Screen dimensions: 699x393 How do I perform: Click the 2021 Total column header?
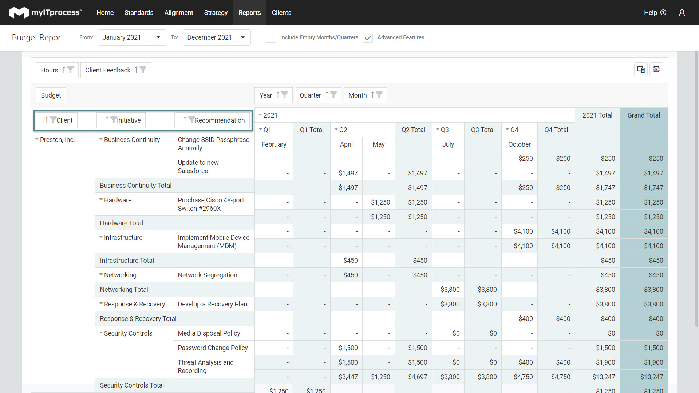pos(597,115)
